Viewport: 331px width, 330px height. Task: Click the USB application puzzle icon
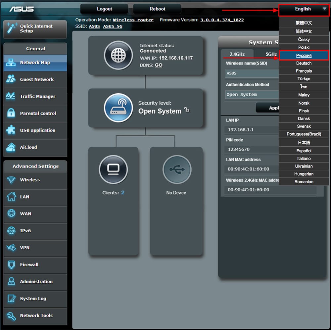(11, 130)
